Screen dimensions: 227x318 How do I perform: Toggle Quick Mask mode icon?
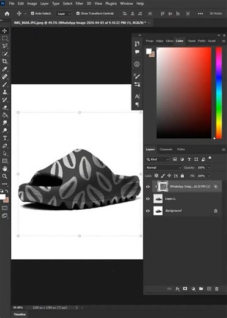pyautogui.click(x=4, y=208)
